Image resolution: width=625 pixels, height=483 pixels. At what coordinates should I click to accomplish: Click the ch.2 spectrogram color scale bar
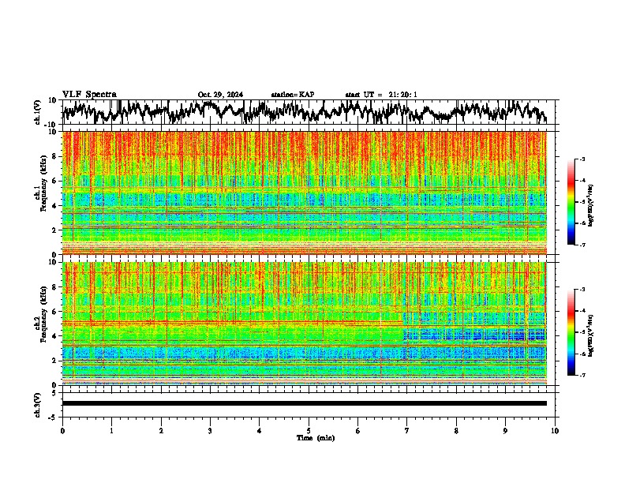(571, 332)
